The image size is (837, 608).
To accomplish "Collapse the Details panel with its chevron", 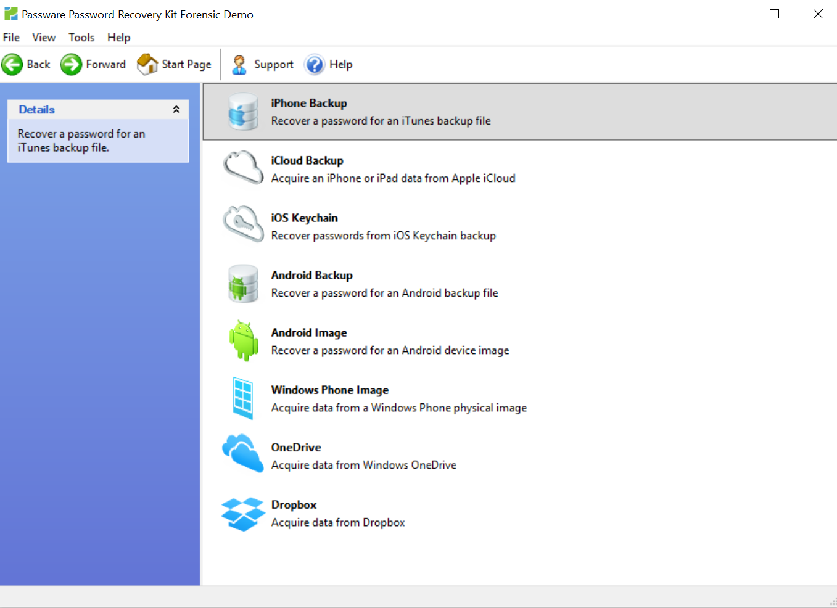I will click(177, 109).
